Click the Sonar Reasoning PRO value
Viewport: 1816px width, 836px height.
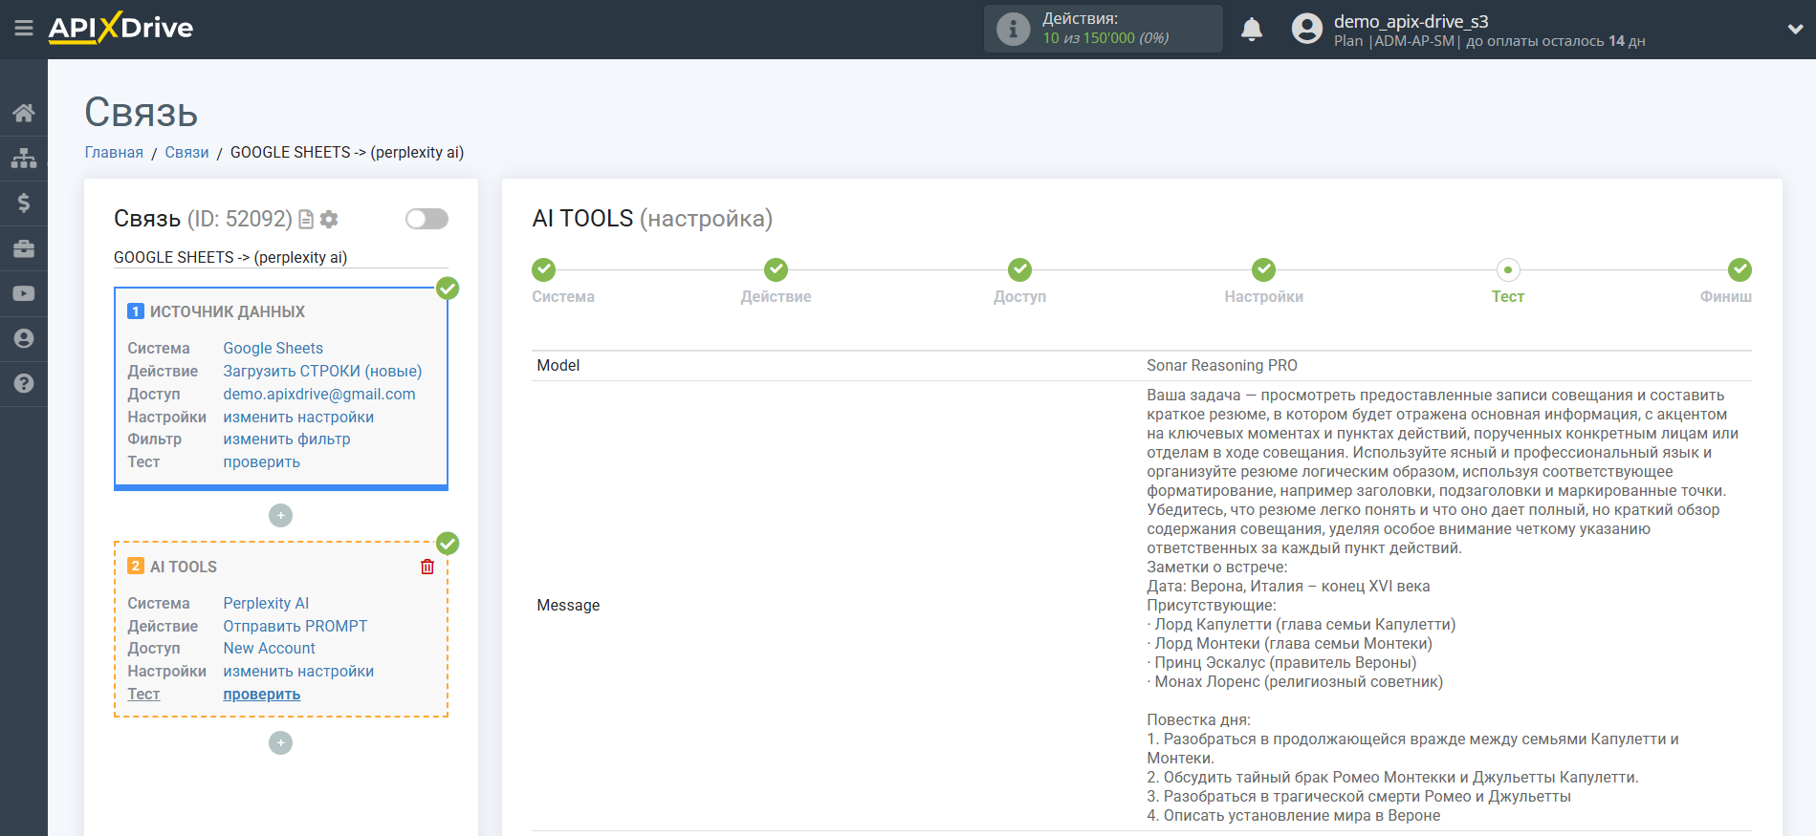pos(1221,366)
